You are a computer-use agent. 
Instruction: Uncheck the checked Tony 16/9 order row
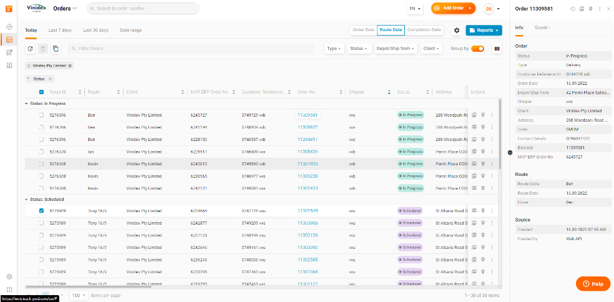click(x=42, y=211)
